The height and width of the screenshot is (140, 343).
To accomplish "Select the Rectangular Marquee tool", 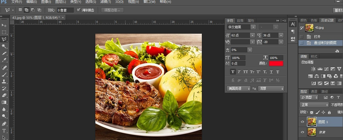I will [x=4, y=32].
